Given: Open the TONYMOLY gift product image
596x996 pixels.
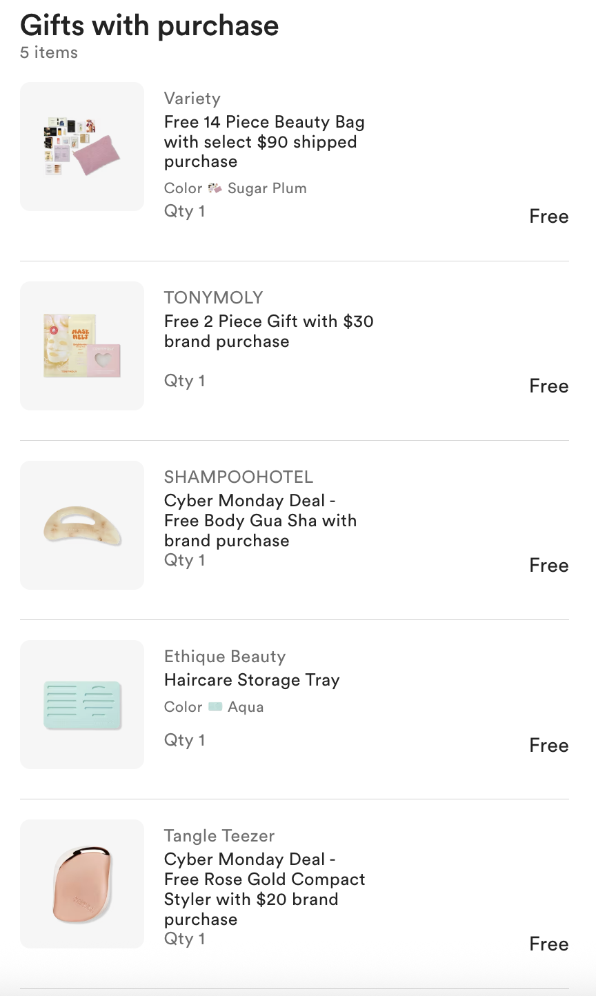Looking at the screenshot, I should (x=82, y=346).
